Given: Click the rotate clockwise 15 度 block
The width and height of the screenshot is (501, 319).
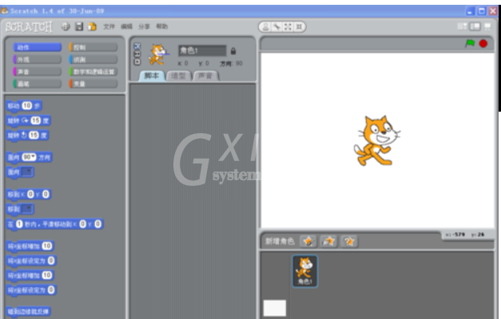Looking at the screenshot, I should (x=29, y=120).
